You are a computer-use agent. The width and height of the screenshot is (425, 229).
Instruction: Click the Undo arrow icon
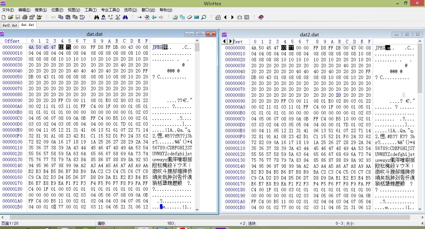54,17
